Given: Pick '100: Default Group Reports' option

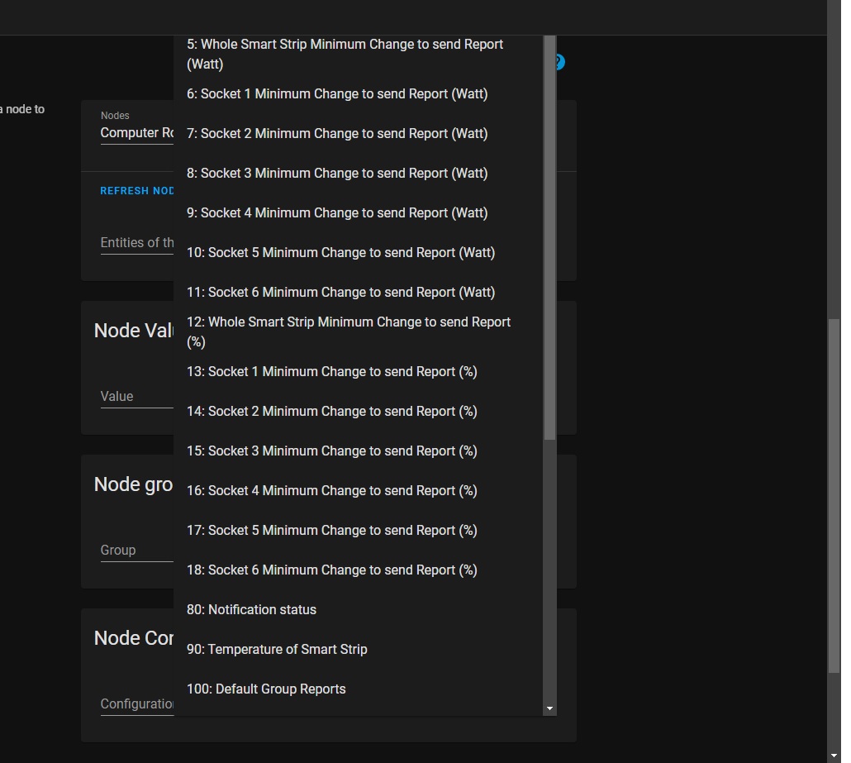Looking at the screenshot, I should tap(266, 689).
